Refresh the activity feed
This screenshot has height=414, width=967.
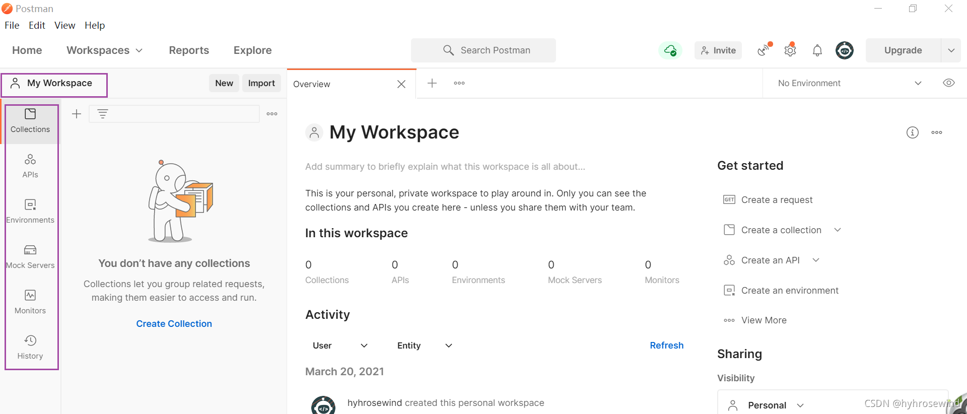coord(667,346)
